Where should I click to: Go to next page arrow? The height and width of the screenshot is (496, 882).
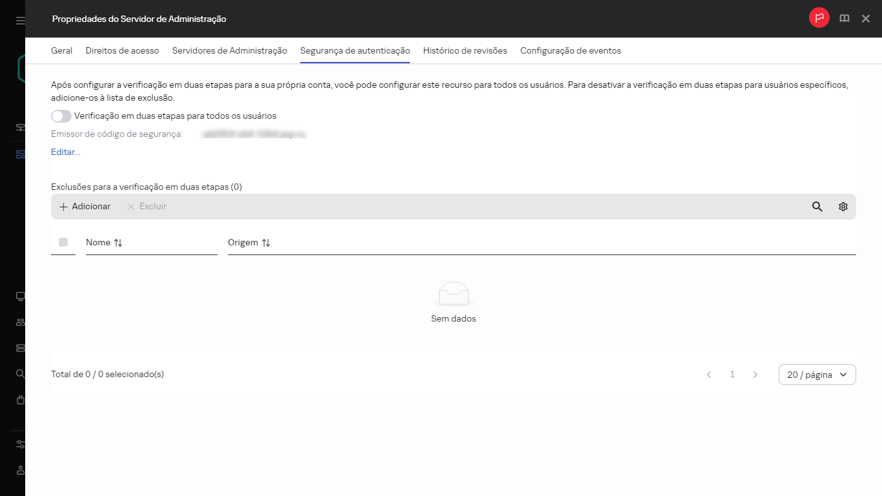(x=755, y=375)
